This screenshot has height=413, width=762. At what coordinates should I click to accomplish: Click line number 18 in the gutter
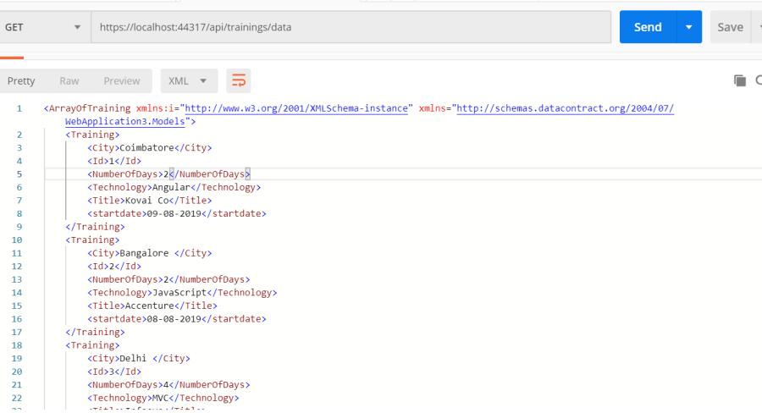(19, 345)
